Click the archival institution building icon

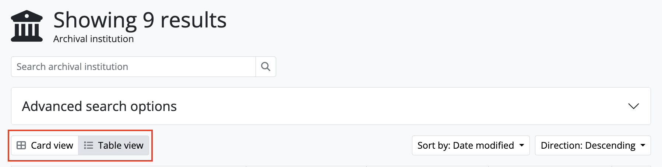pos(27,26)
